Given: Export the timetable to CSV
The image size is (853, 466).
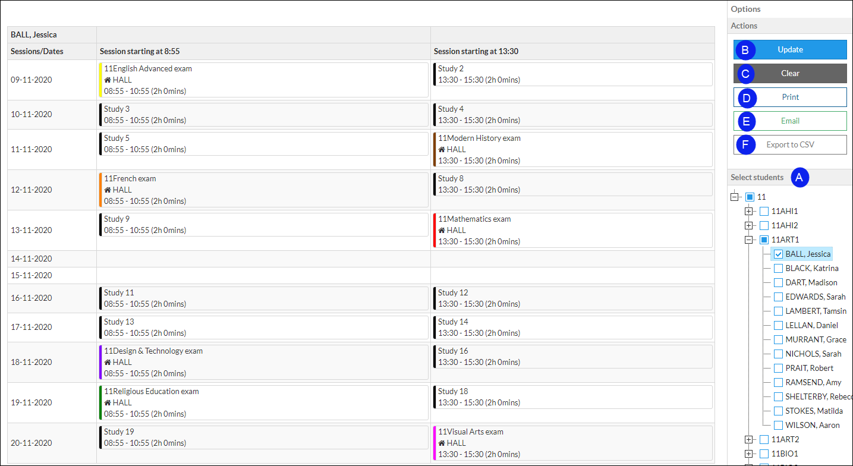Looking at the screenshot, I should [790, 145].
